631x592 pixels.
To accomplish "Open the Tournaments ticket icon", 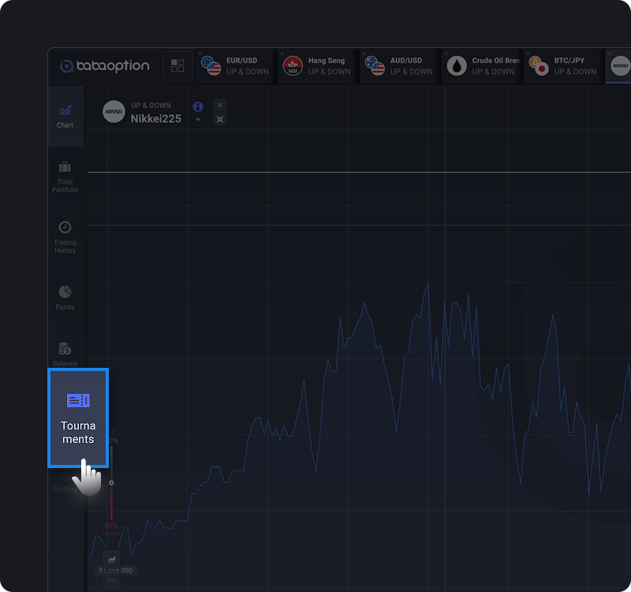I will pyautogui.click(x=78, y=400).
